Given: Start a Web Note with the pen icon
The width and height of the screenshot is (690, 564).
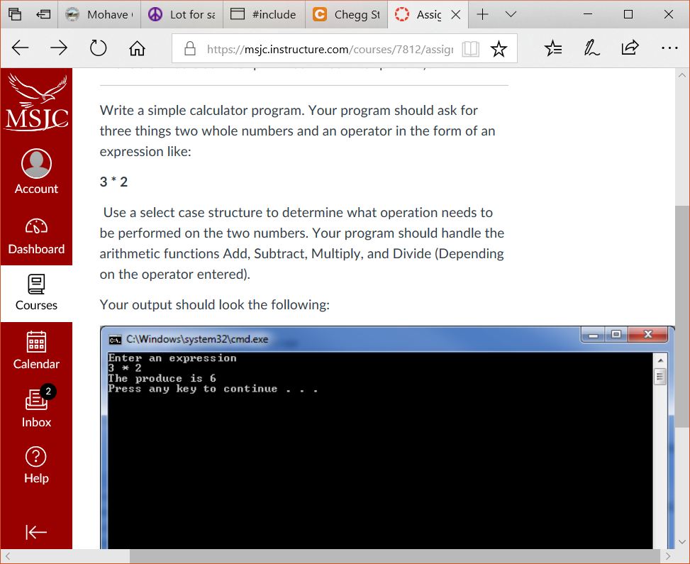Looking at the screenshot, I should click(x=591, y=47).
